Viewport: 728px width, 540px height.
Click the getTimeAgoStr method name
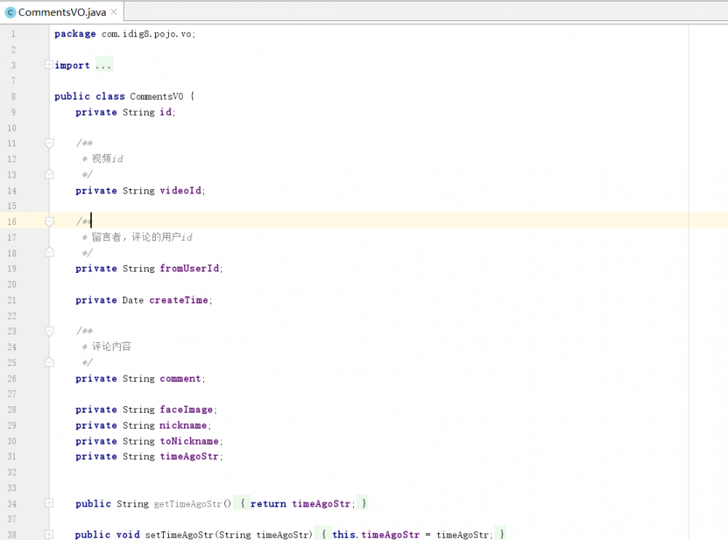pos(188,504)
